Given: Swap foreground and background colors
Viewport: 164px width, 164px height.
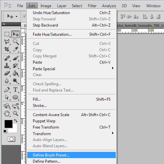Looking at the screenshot, I should tap(16, 121).
